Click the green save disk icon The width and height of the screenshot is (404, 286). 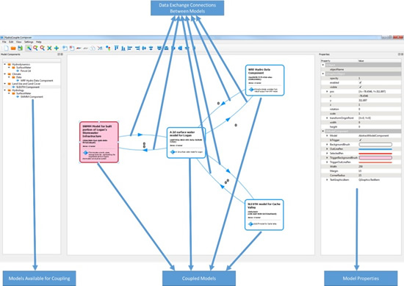(x=20, y=48)
